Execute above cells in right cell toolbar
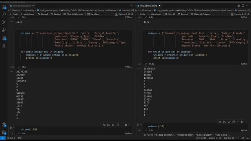Image resolution: width=251 pixels, height=141 pixels. click(x=224, y=122)
